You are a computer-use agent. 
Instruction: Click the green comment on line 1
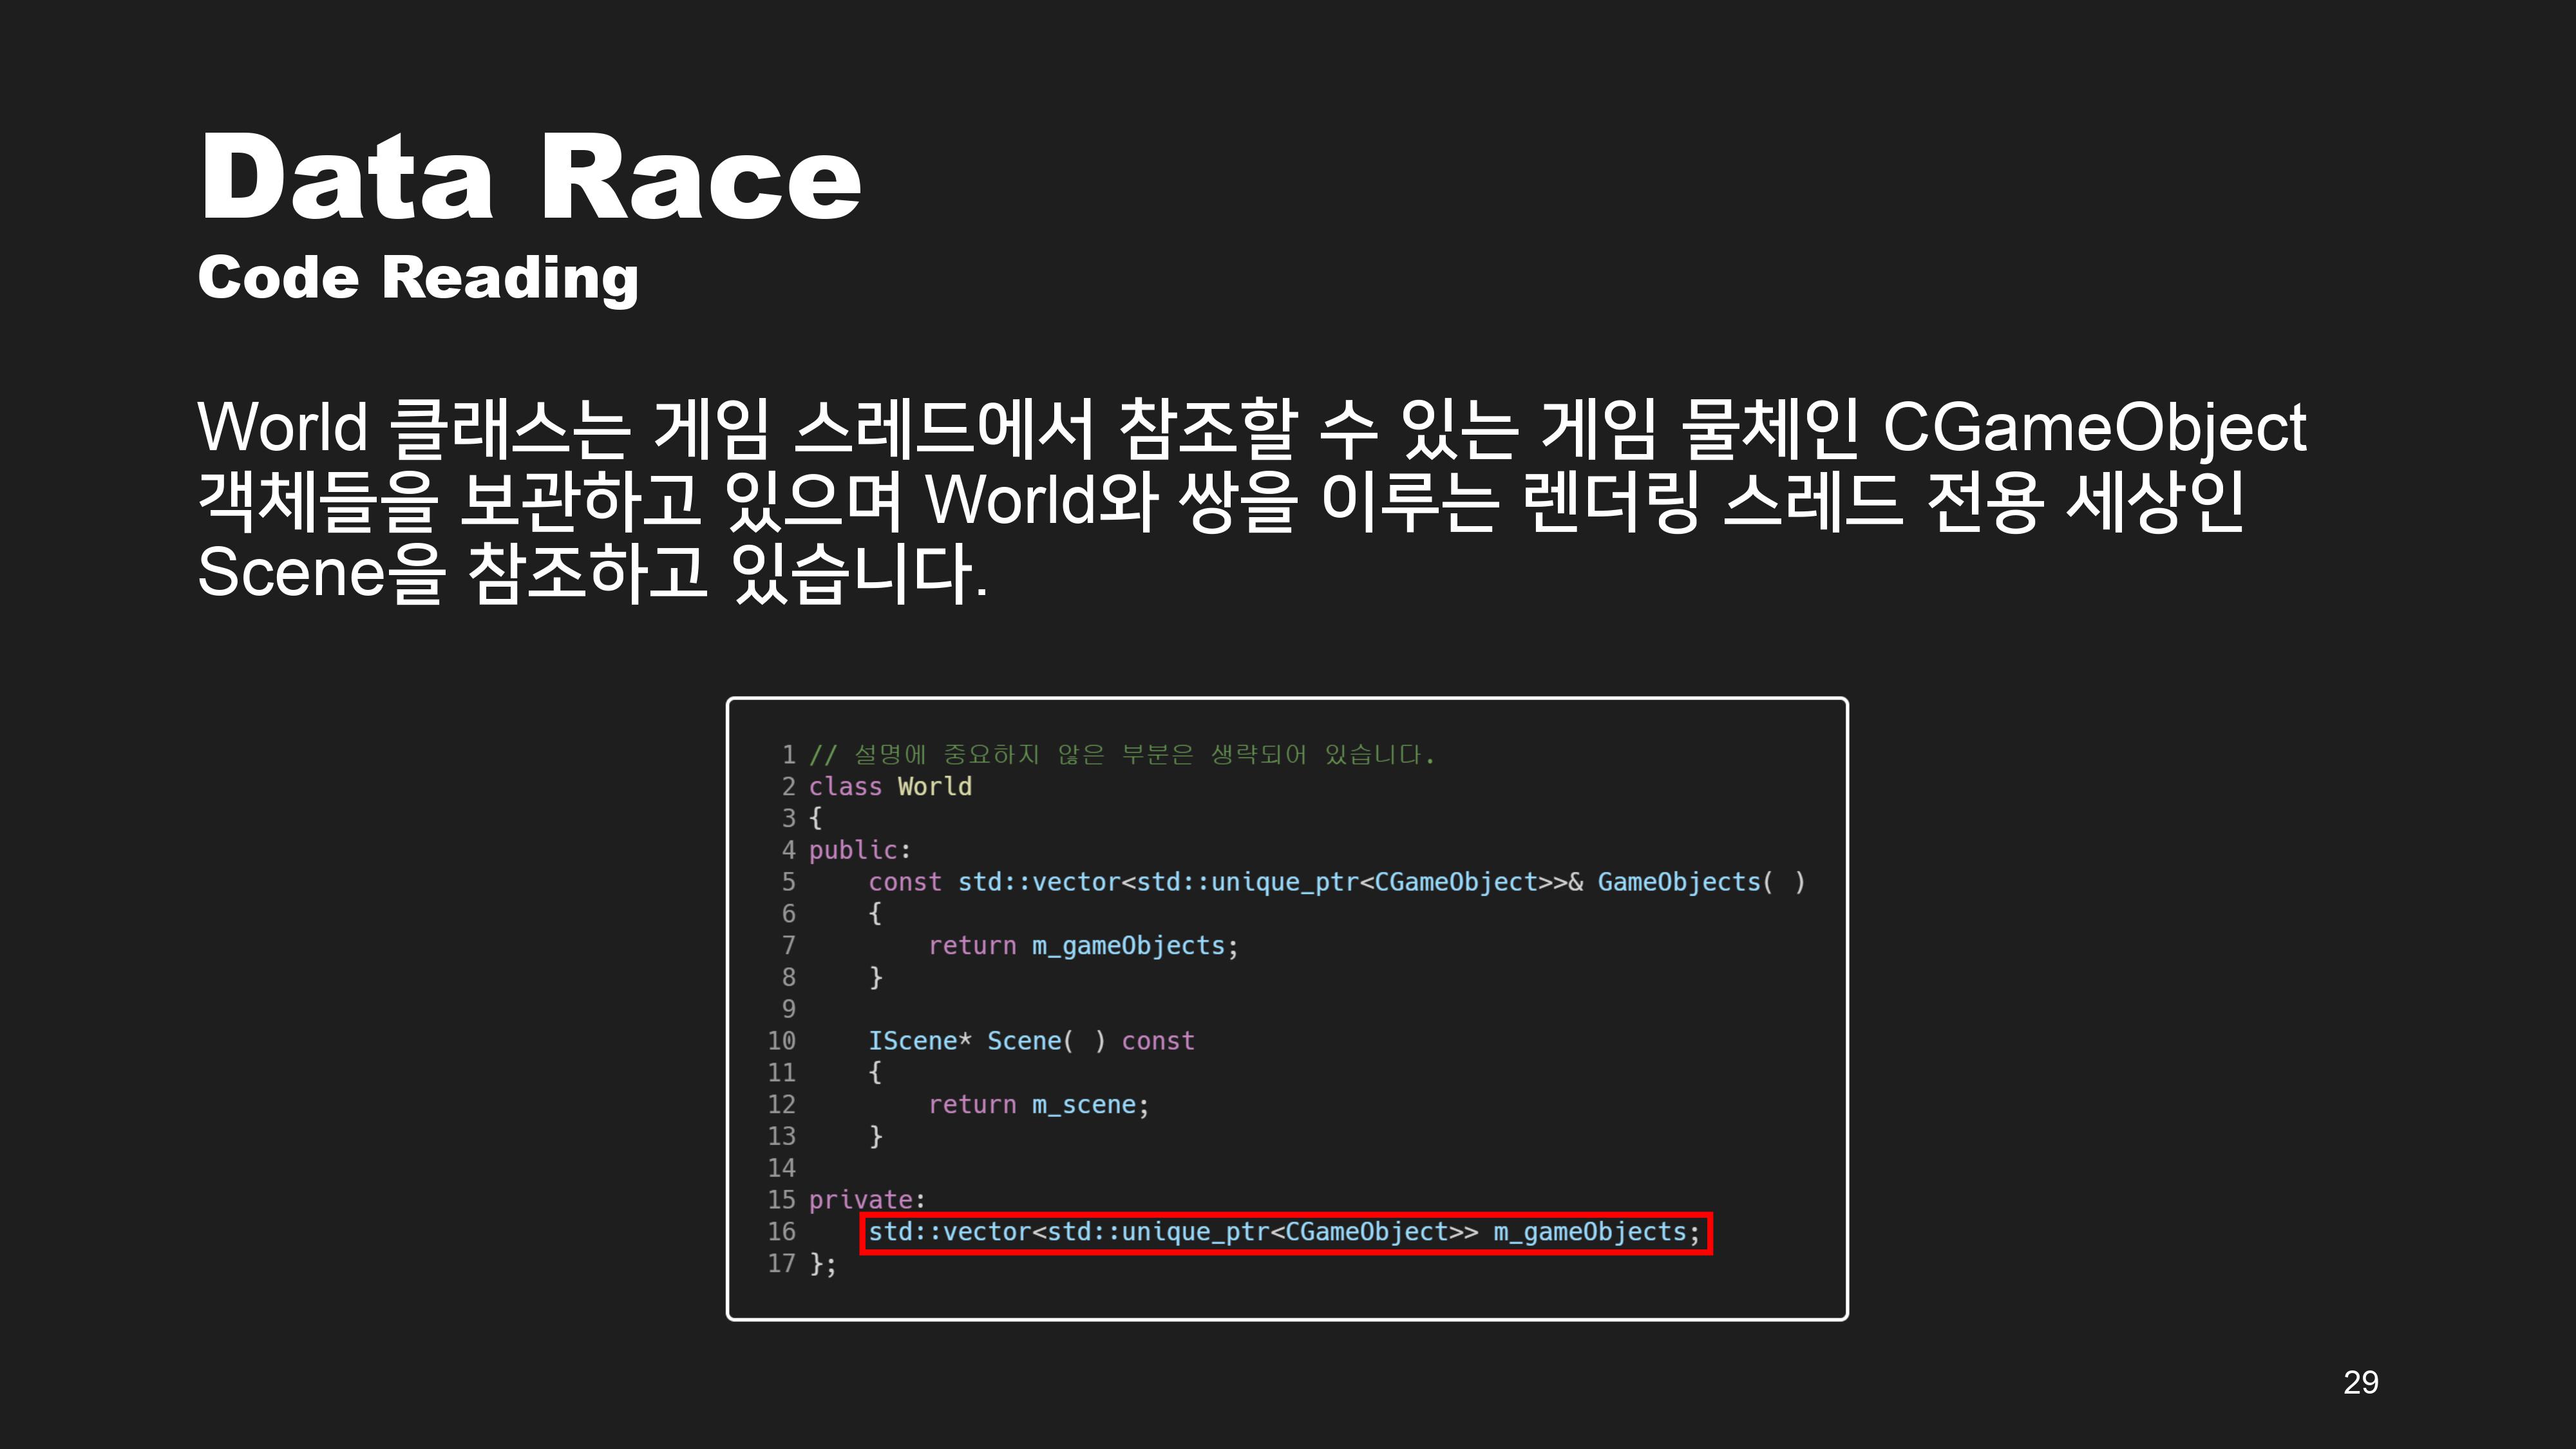1122,754
